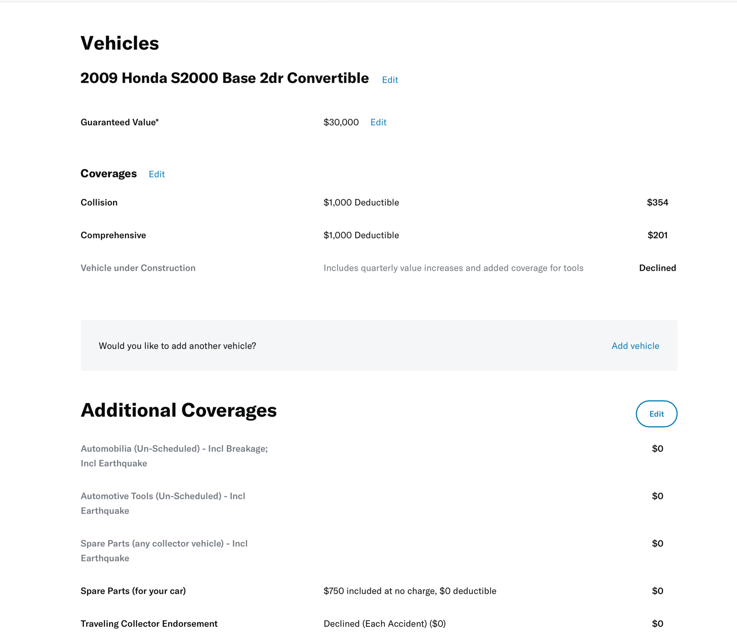Click the Collision $354 premium

pos(657,202)
